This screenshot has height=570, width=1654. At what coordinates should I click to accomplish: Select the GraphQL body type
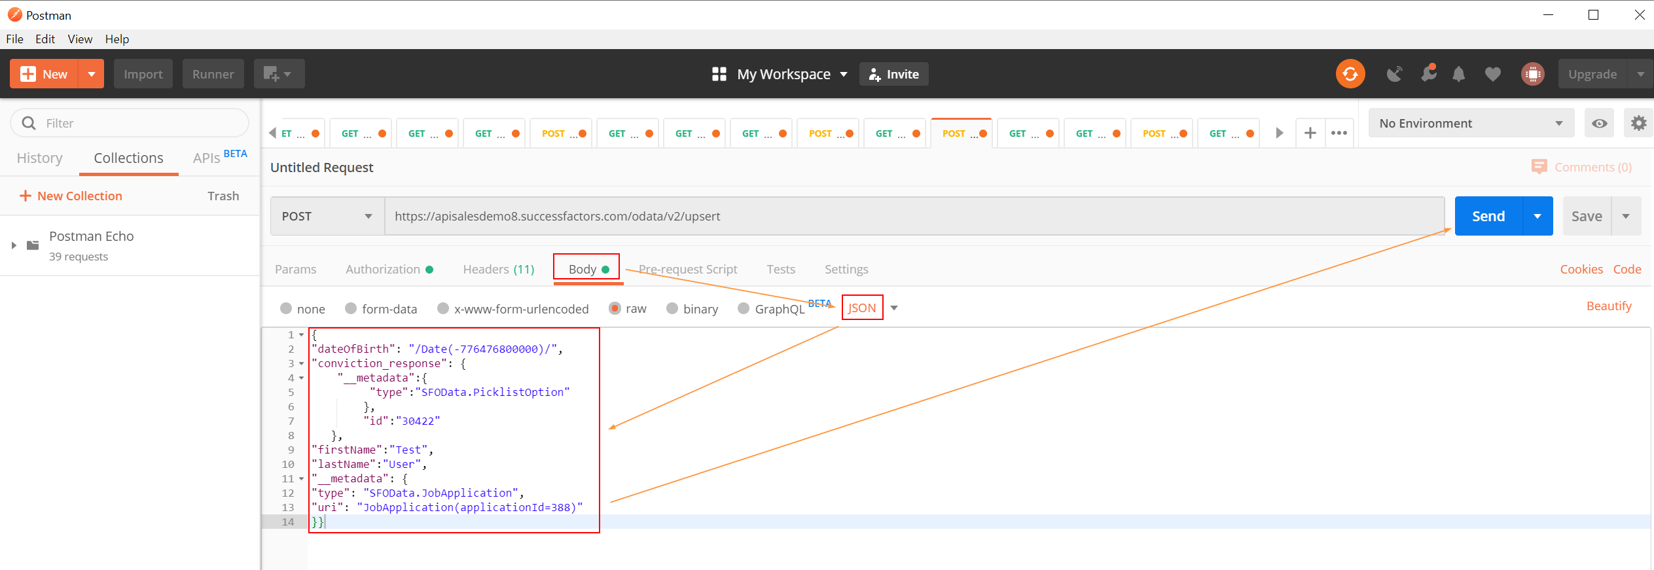[744, 308]
